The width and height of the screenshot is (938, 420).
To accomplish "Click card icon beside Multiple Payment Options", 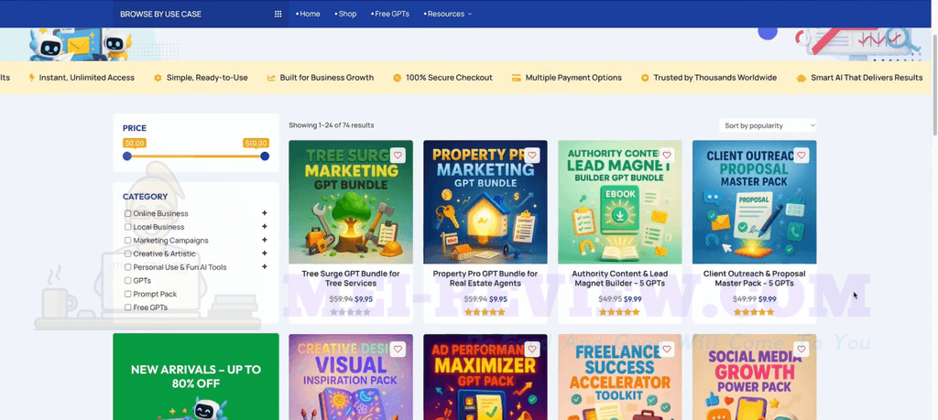I will 517,78.
